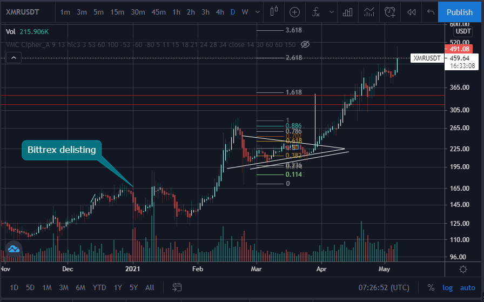Select the 15m timeframe
Image resolution: width=484 pixels, height=302 pixels.
117,12
